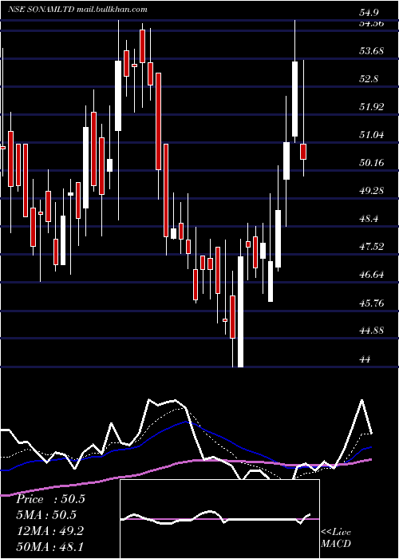Click the 46.64 price axis label
399x559 pixels.
[x=372, y=275]
